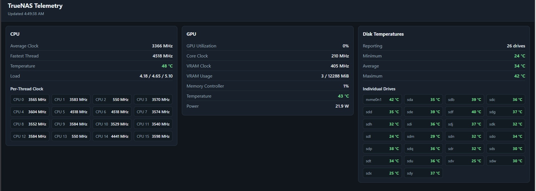This screenshot has width=536, height=191.
Task: Select the sdn drive tile
Action: [465, 136]
